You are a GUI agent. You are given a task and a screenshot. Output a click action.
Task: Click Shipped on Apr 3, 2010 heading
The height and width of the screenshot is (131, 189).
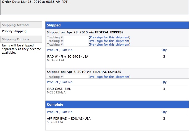point(84,72)
